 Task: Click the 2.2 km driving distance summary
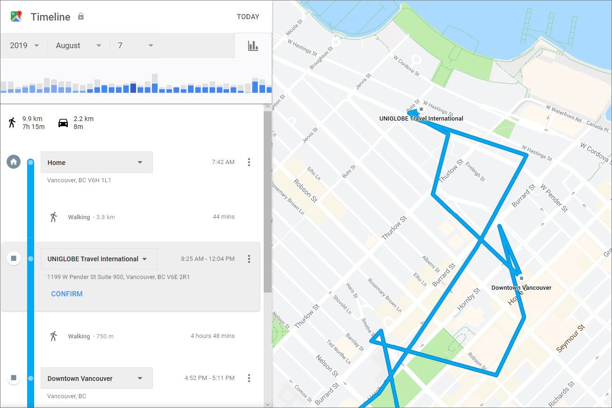(84, 119)
